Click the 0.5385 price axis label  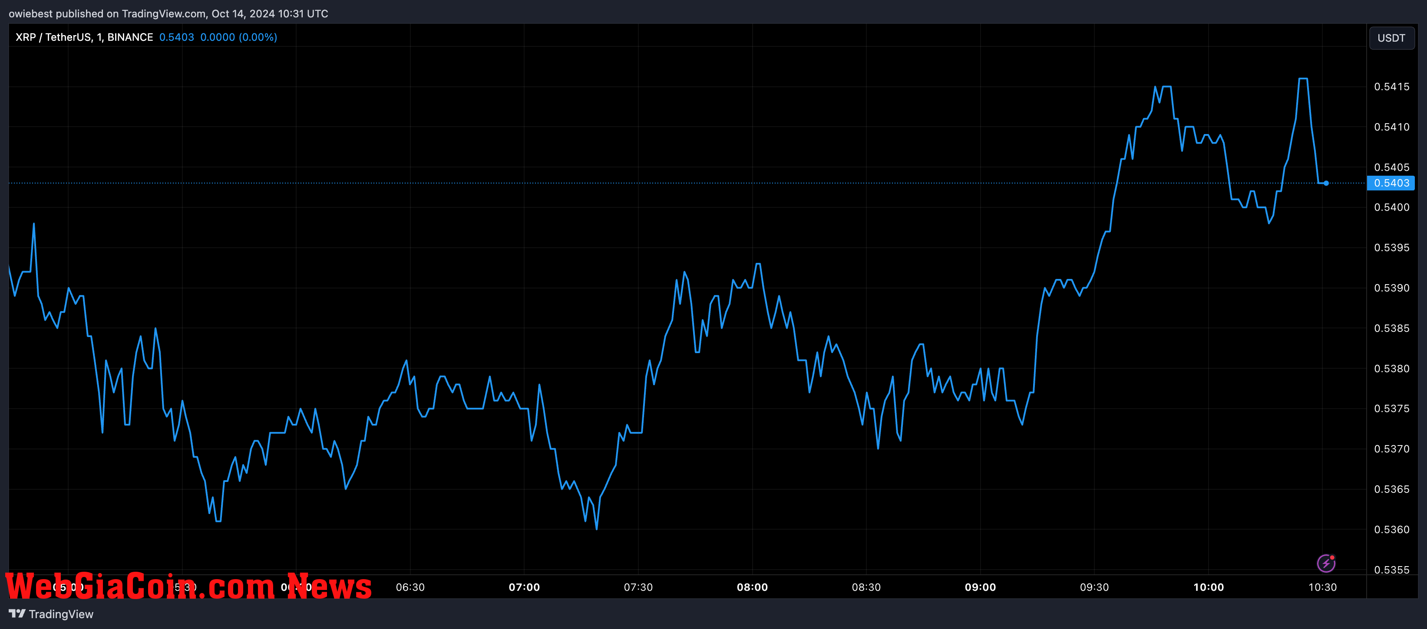click(1391, 329)
